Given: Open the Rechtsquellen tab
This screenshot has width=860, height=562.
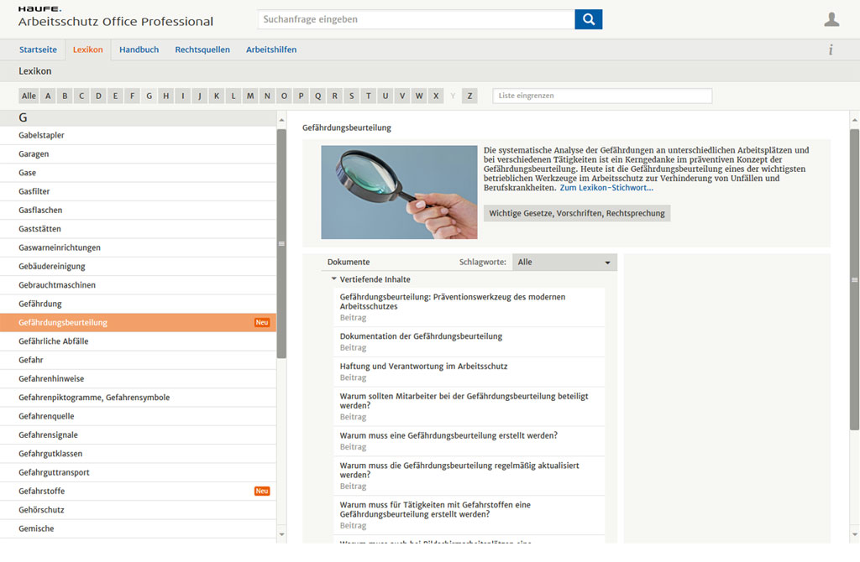Looking at the screenshot, I should pos(202,49).
